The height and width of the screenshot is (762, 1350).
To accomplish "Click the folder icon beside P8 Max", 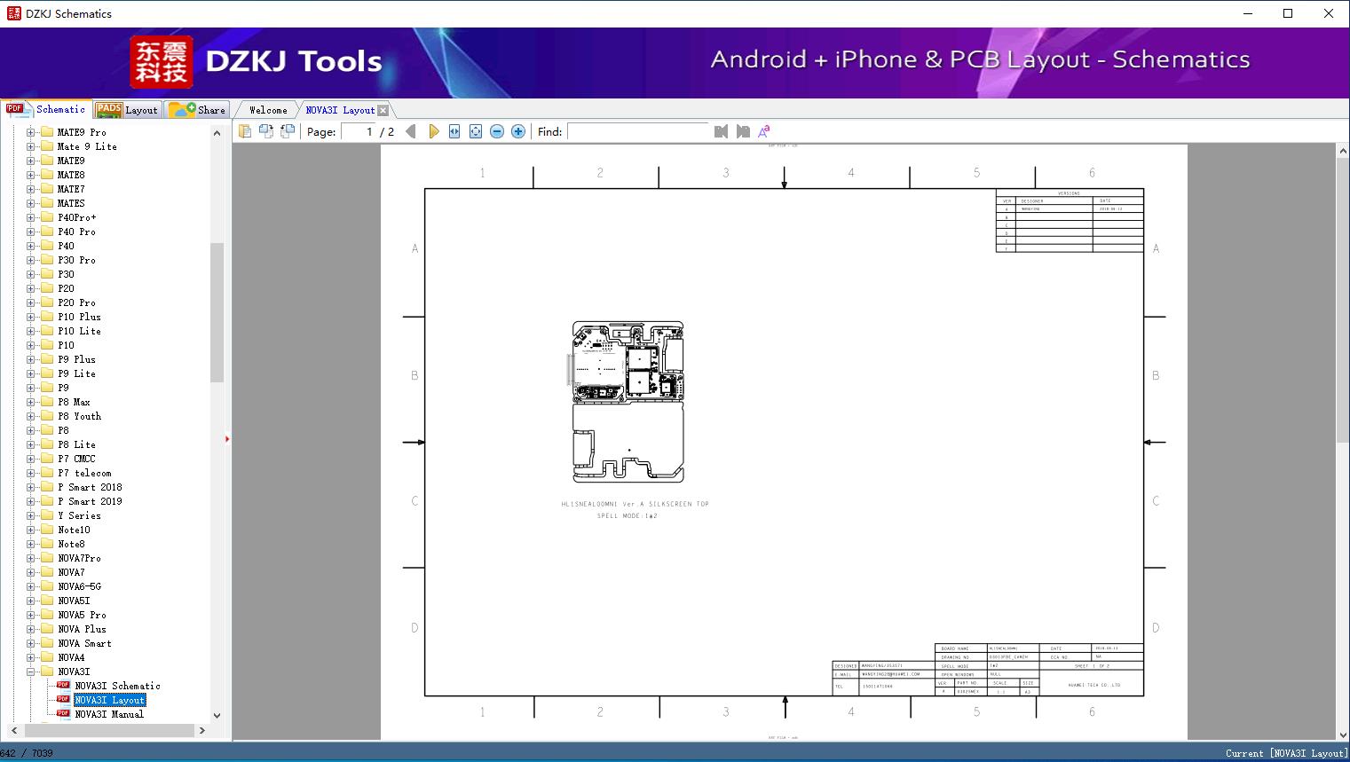I will (47, 402).
